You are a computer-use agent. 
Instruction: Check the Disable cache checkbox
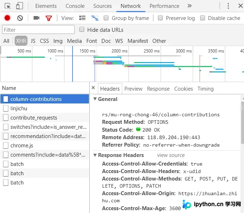202,18
